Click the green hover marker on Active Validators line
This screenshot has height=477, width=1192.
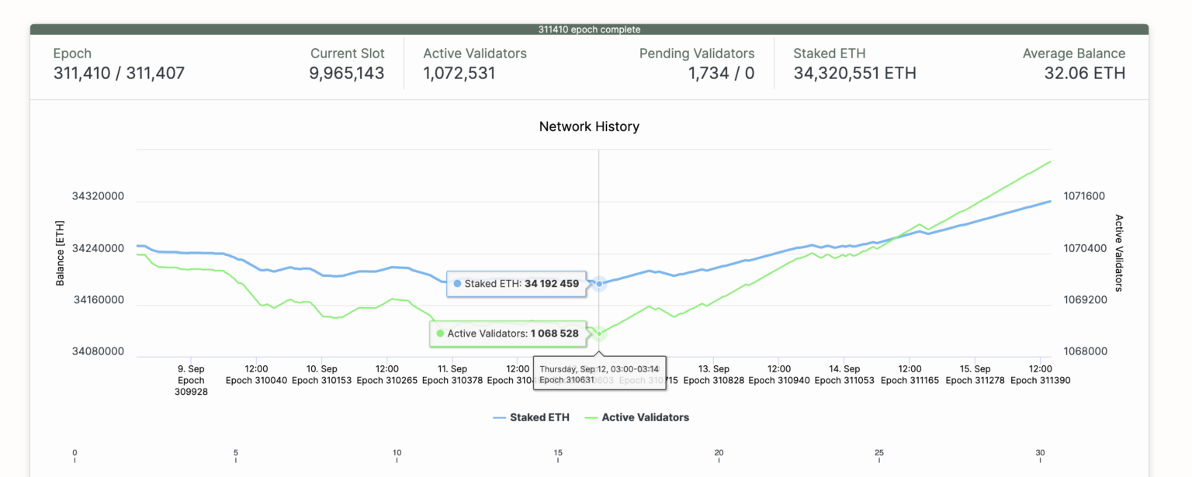pos(599,334)
